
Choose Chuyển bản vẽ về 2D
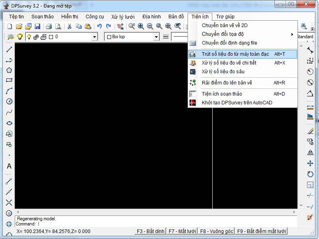[243, 25]
